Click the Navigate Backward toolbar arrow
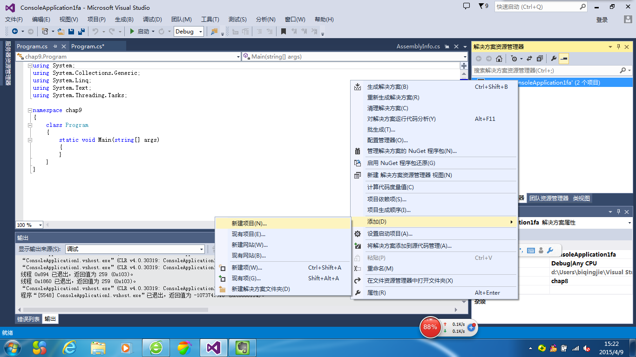 click(x=15, y=31)
